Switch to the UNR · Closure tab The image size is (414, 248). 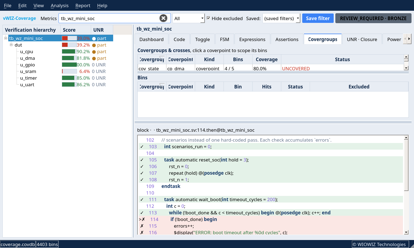coord(362,39)
